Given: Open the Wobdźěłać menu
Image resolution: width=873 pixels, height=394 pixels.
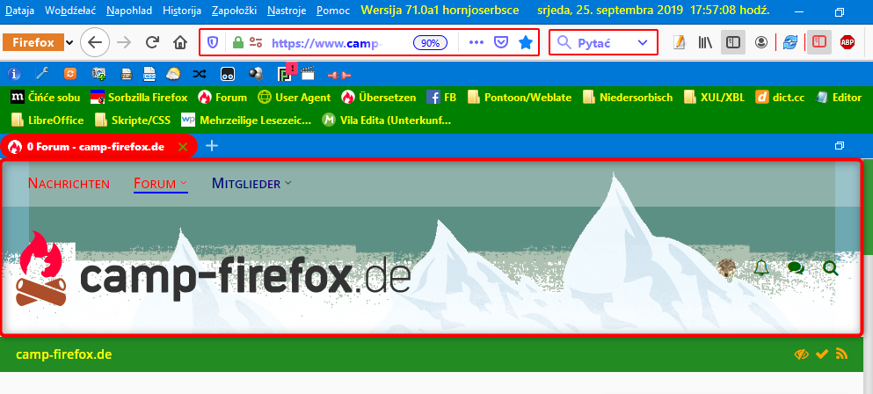Looking at the screenshot, I should click(x=70, y=11).
